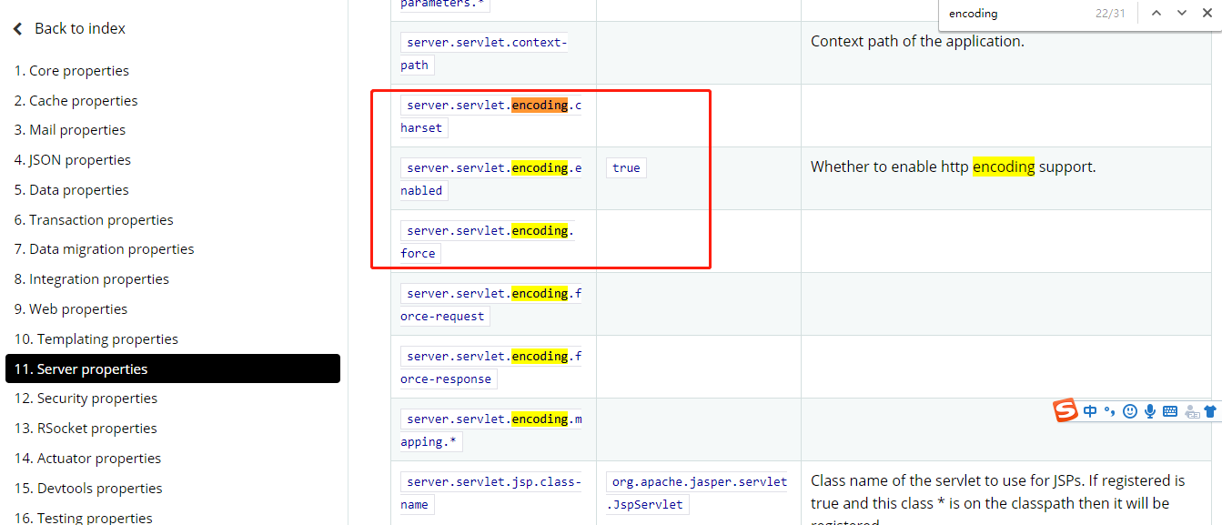Click the highlighted encoding match in table
The image size is (1222, 525).
[x=539, y=104]
